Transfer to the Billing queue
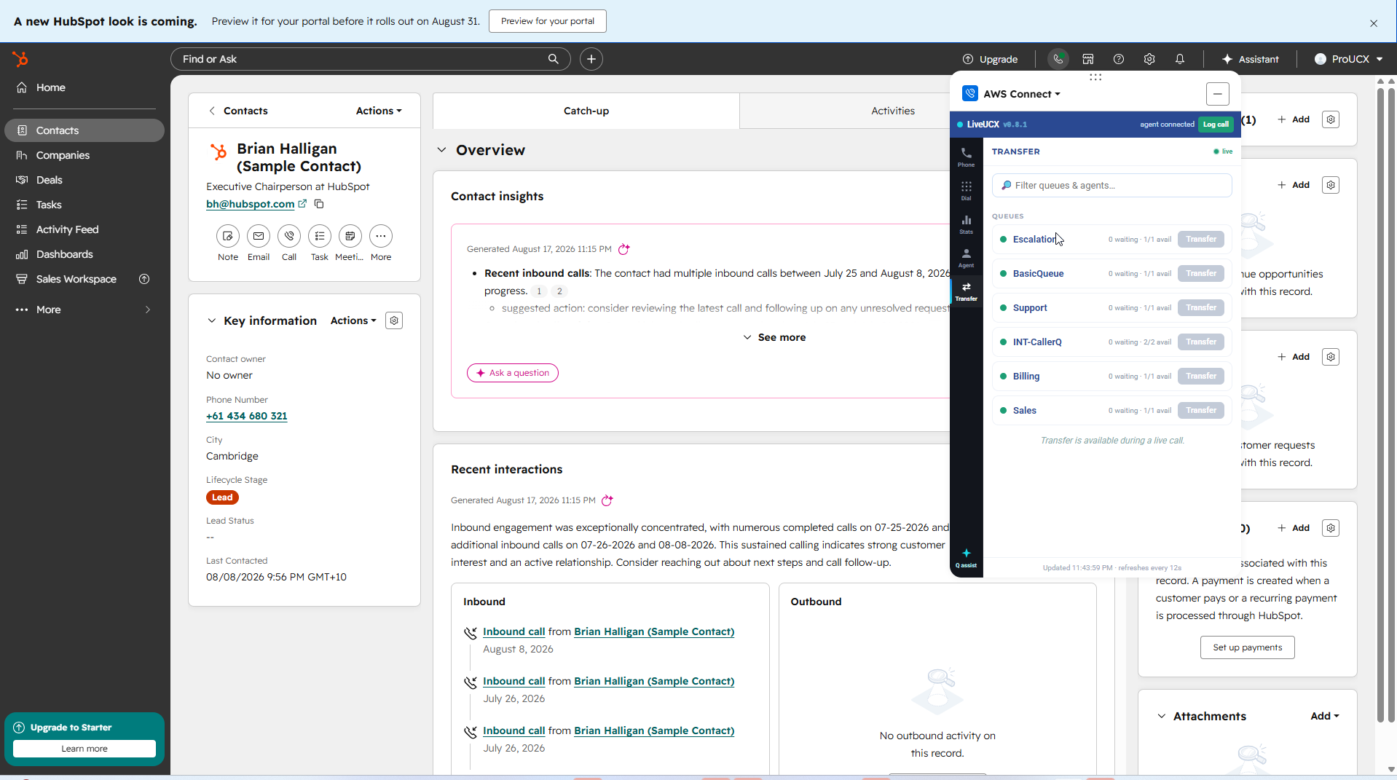Image resolution: width=1397 pixels, height=780 pixels. pyautogui.click(x=1201, y=376)
